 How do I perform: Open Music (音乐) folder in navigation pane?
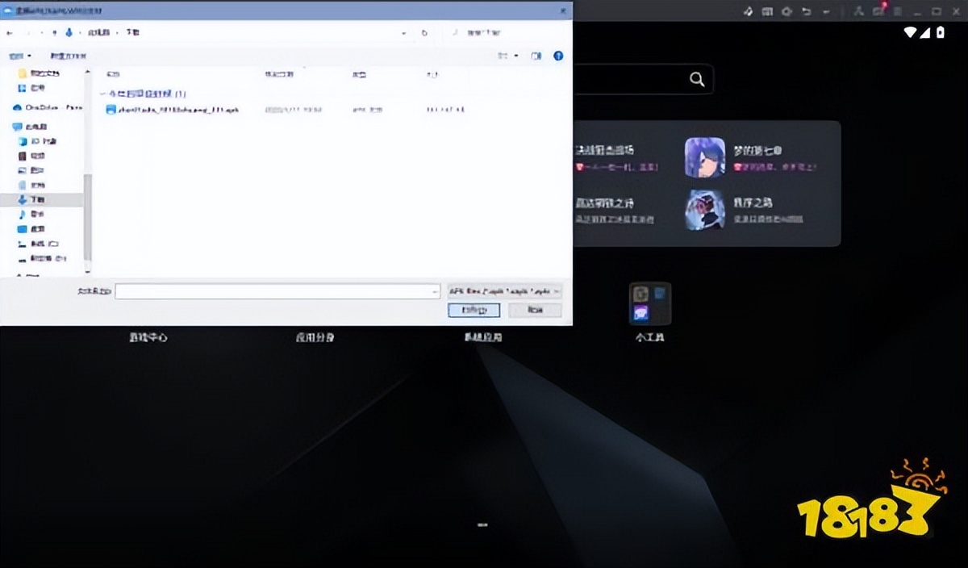point(32,214)
